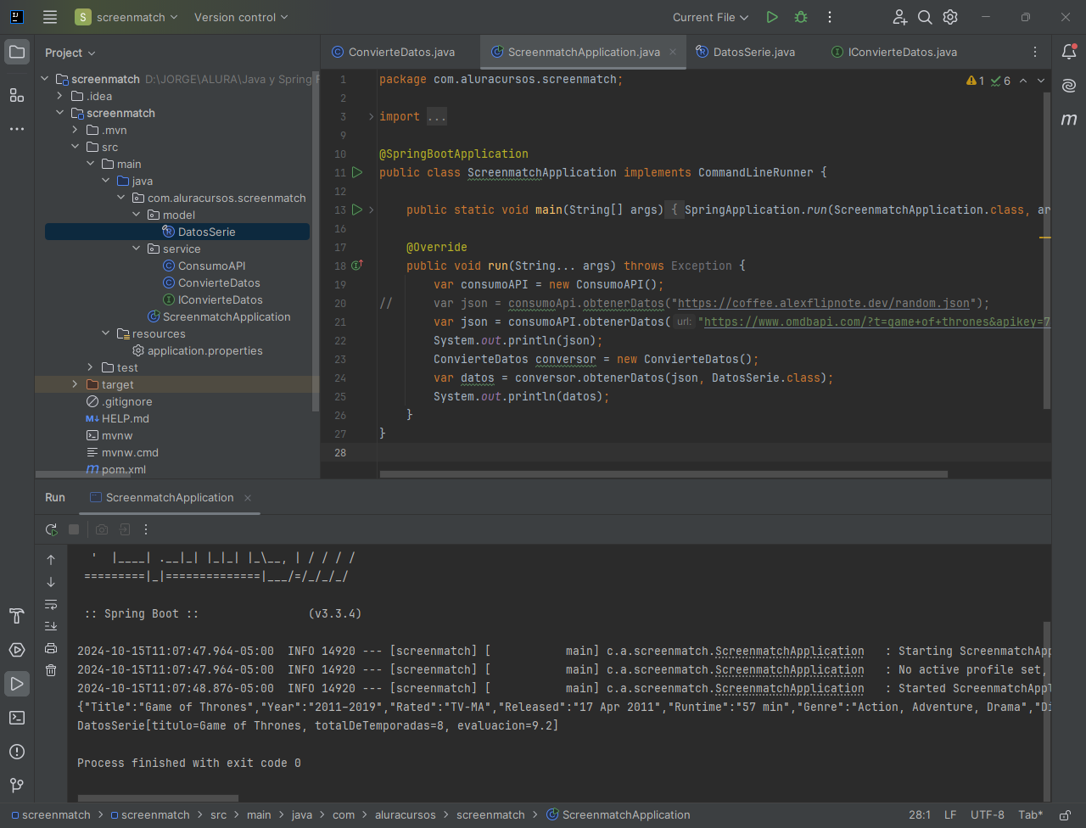Open the main hamburger menu

tap(50, 17)
